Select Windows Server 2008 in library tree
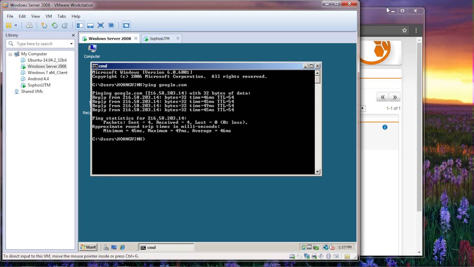Screen dimensions: 474x267 pos(47,66)
